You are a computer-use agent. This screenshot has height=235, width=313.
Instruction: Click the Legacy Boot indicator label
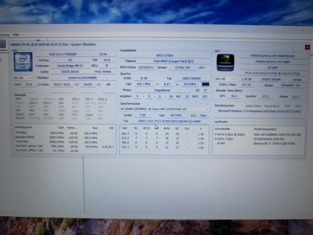253,106
